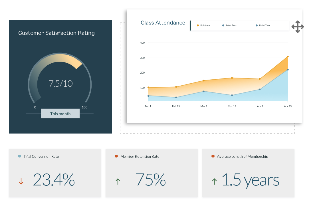Click the green up arrow beside 1.5 years

click(214, 181)
